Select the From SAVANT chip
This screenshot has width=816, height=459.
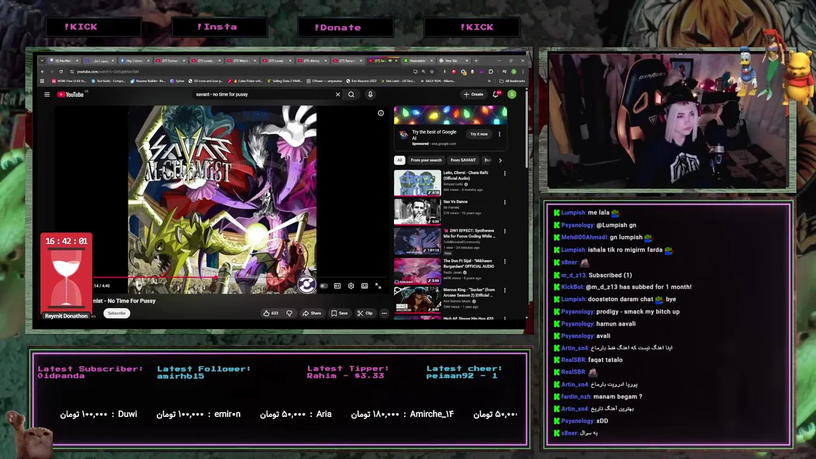click(463, 160)
